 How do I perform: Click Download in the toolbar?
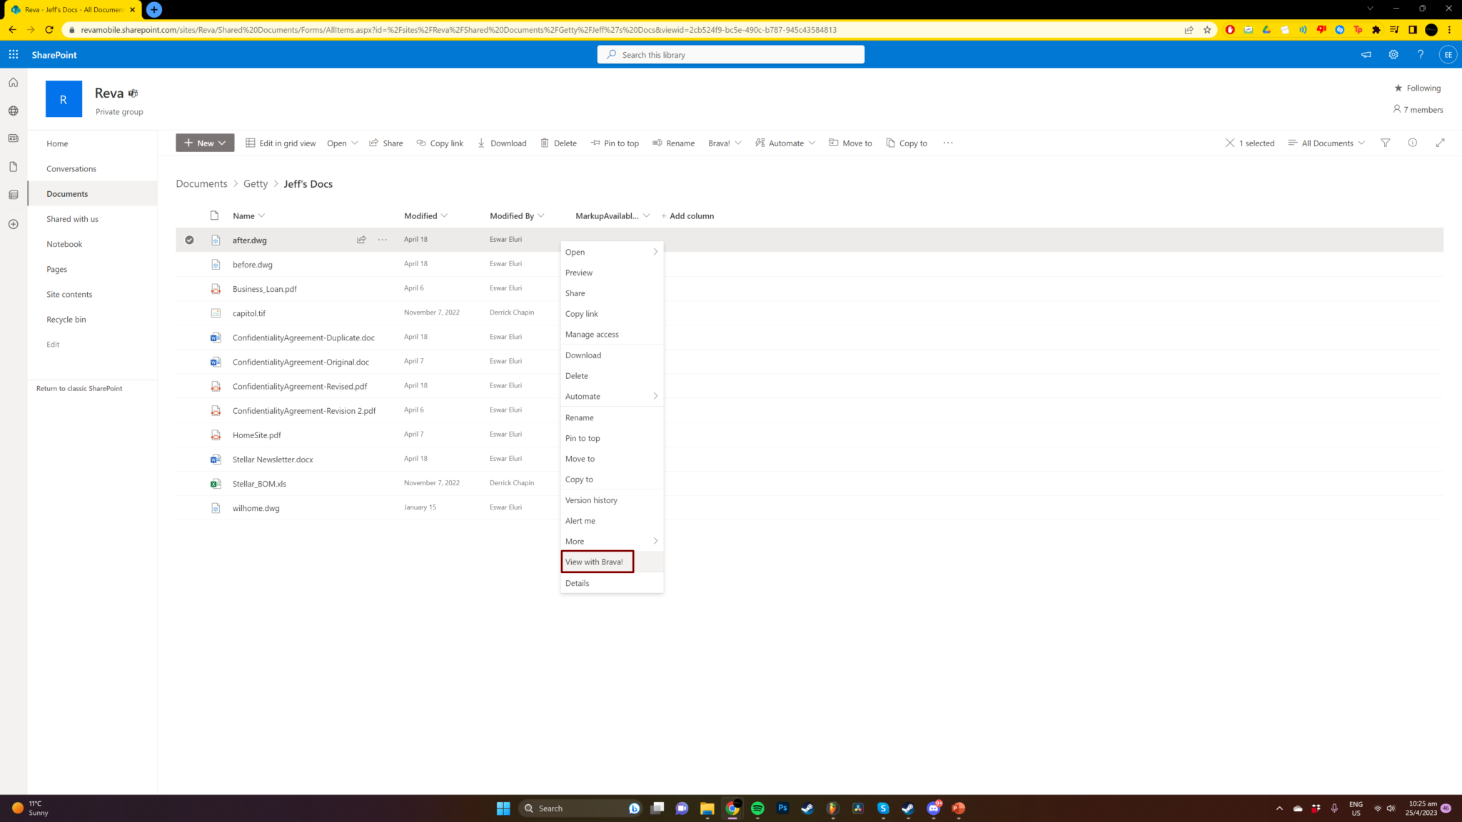pyautogui.click(x=502, y=143)
